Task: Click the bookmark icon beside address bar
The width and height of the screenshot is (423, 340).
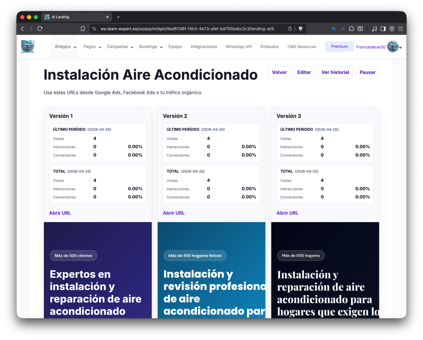Action: point(83,29)
